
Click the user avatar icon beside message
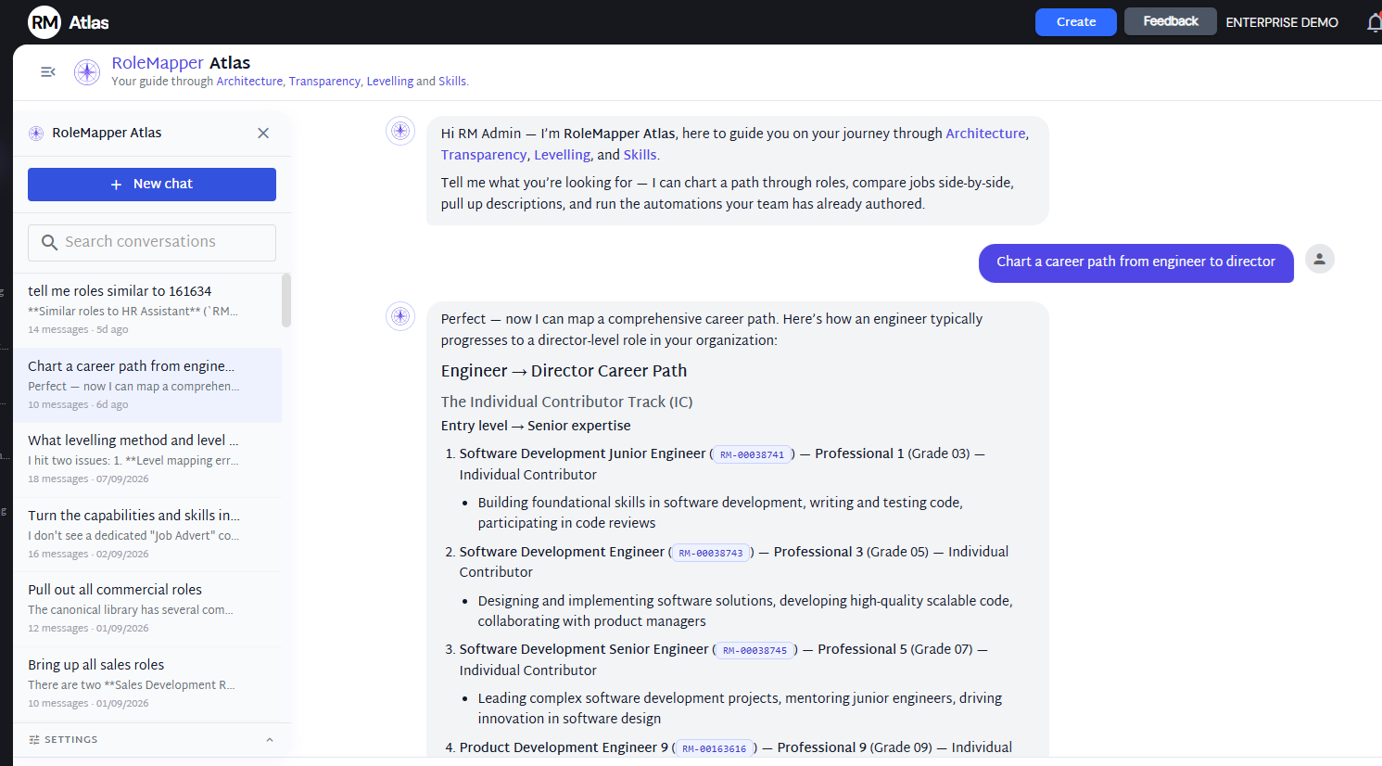[x=1320, y=259]
